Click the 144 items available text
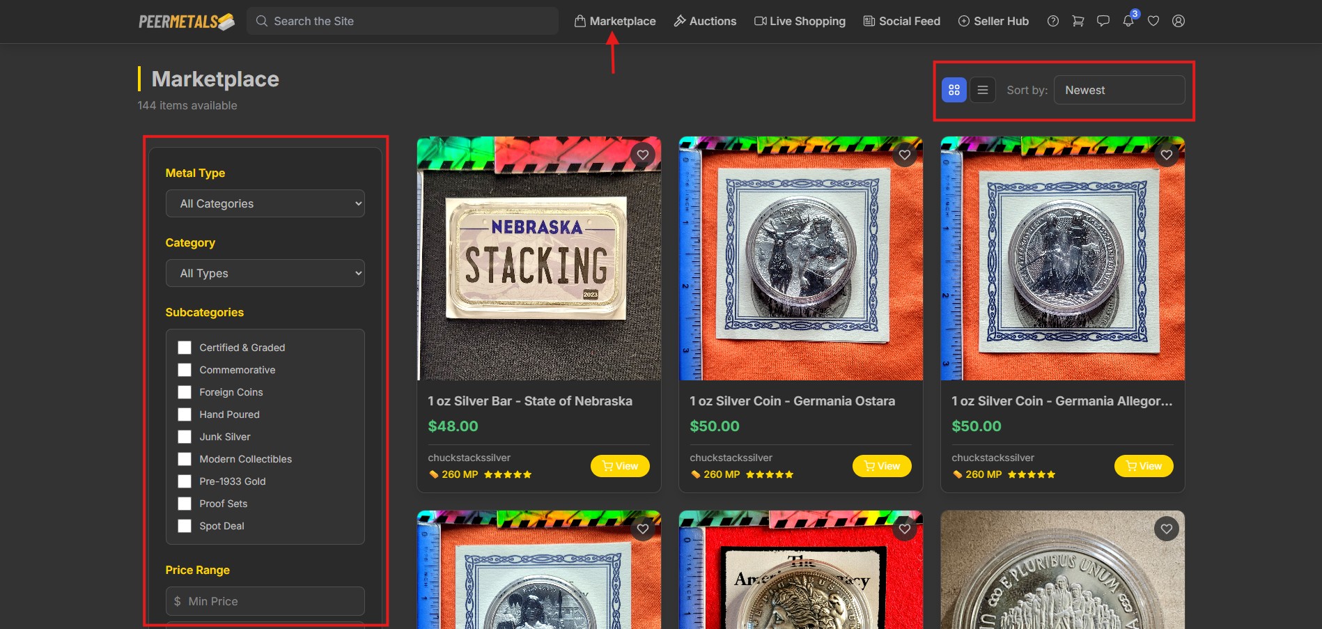 click(187, 105)
